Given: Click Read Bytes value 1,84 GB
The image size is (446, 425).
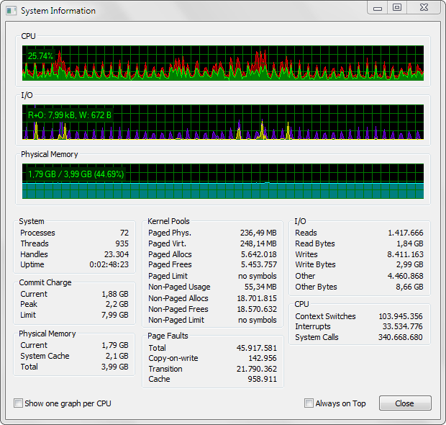Looking at the screenshot, I should point(410,243).
